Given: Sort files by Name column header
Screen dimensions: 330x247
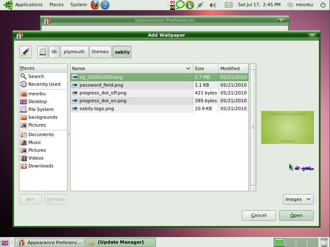Looking at the screenshot, I should point(131,68).
